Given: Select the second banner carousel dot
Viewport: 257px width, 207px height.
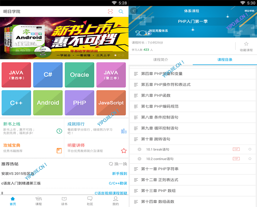Looking at the screenshot, I should [119, 55].
